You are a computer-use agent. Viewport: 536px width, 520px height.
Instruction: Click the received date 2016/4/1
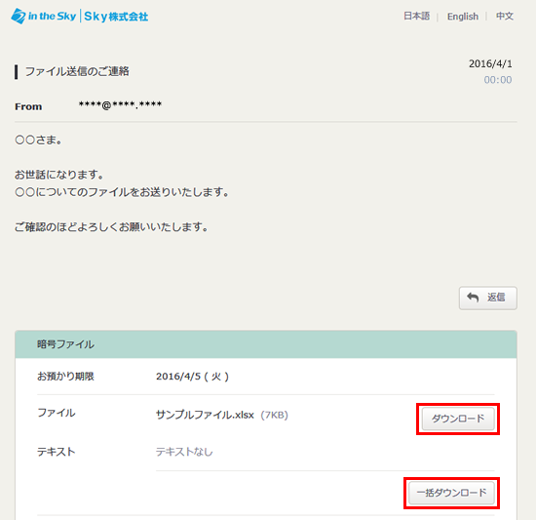click(x=490, y=64)
